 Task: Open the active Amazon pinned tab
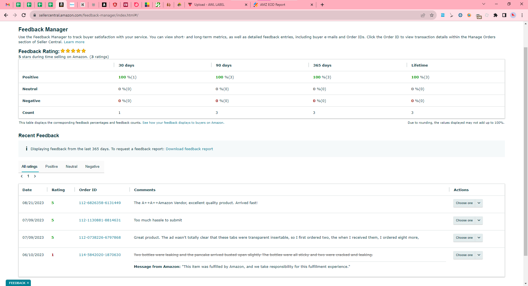coord(61,5)
